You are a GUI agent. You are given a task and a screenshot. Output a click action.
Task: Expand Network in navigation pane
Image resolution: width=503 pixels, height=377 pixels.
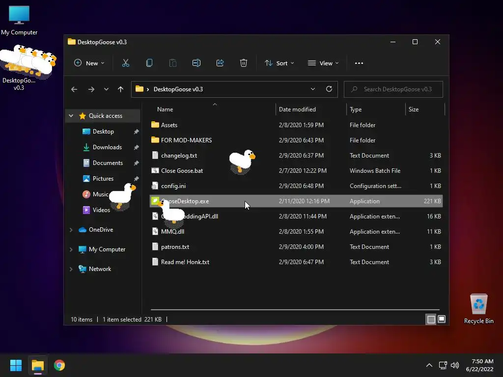71,269
